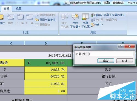
Task: Click 显示墨迹 option
Action: pos(43,25)
